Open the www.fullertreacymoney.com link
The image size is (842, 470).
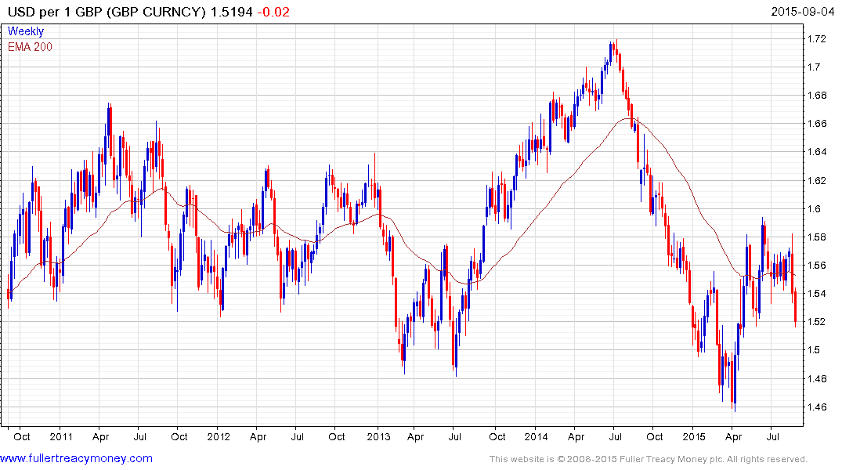76,458
